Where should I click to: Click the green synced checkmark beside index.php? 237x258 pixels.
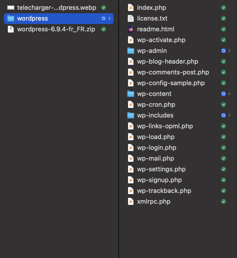pyautogui.click(x=223, y=8)
